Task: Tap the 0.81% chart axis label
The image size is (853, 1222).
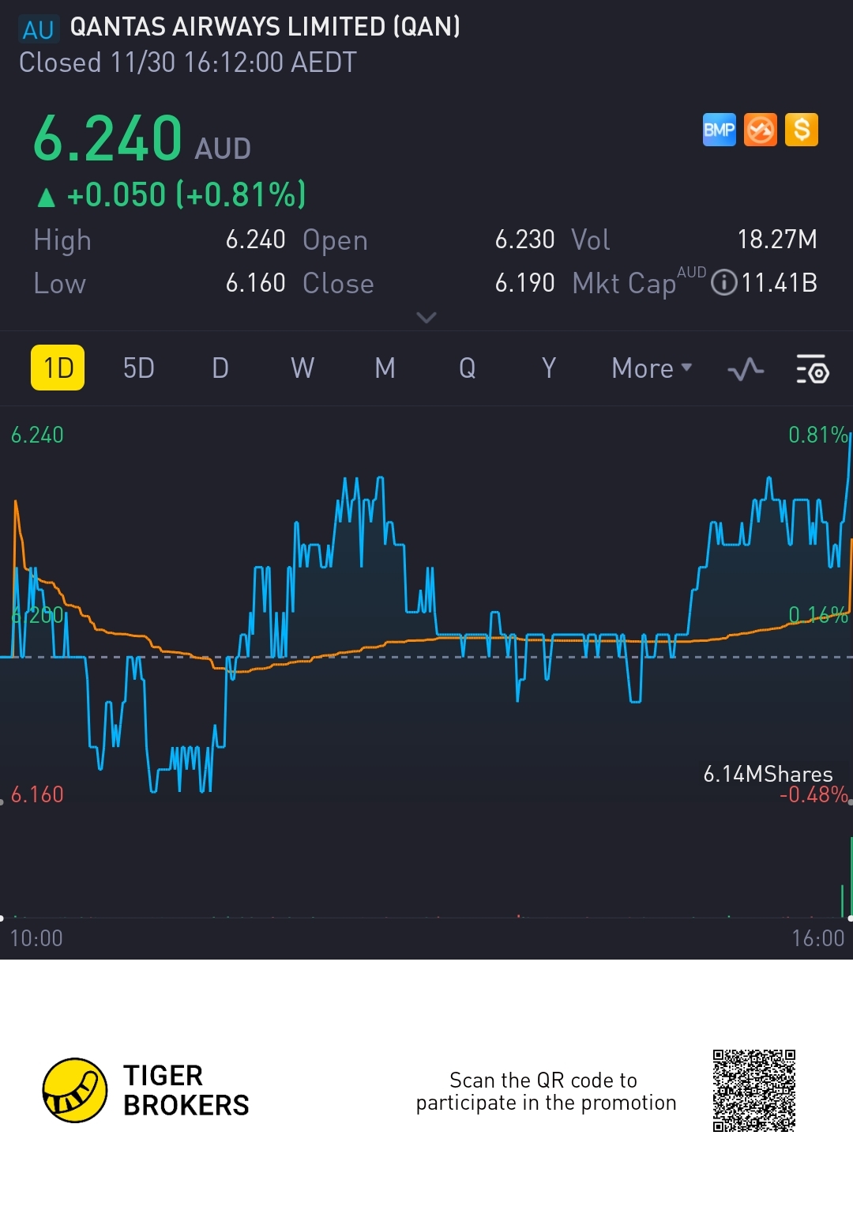Action: pos(817,435)
